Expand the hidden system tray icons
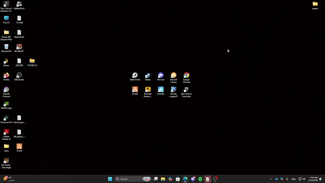The height and width of the screenshot is (183, 325). 271,179
